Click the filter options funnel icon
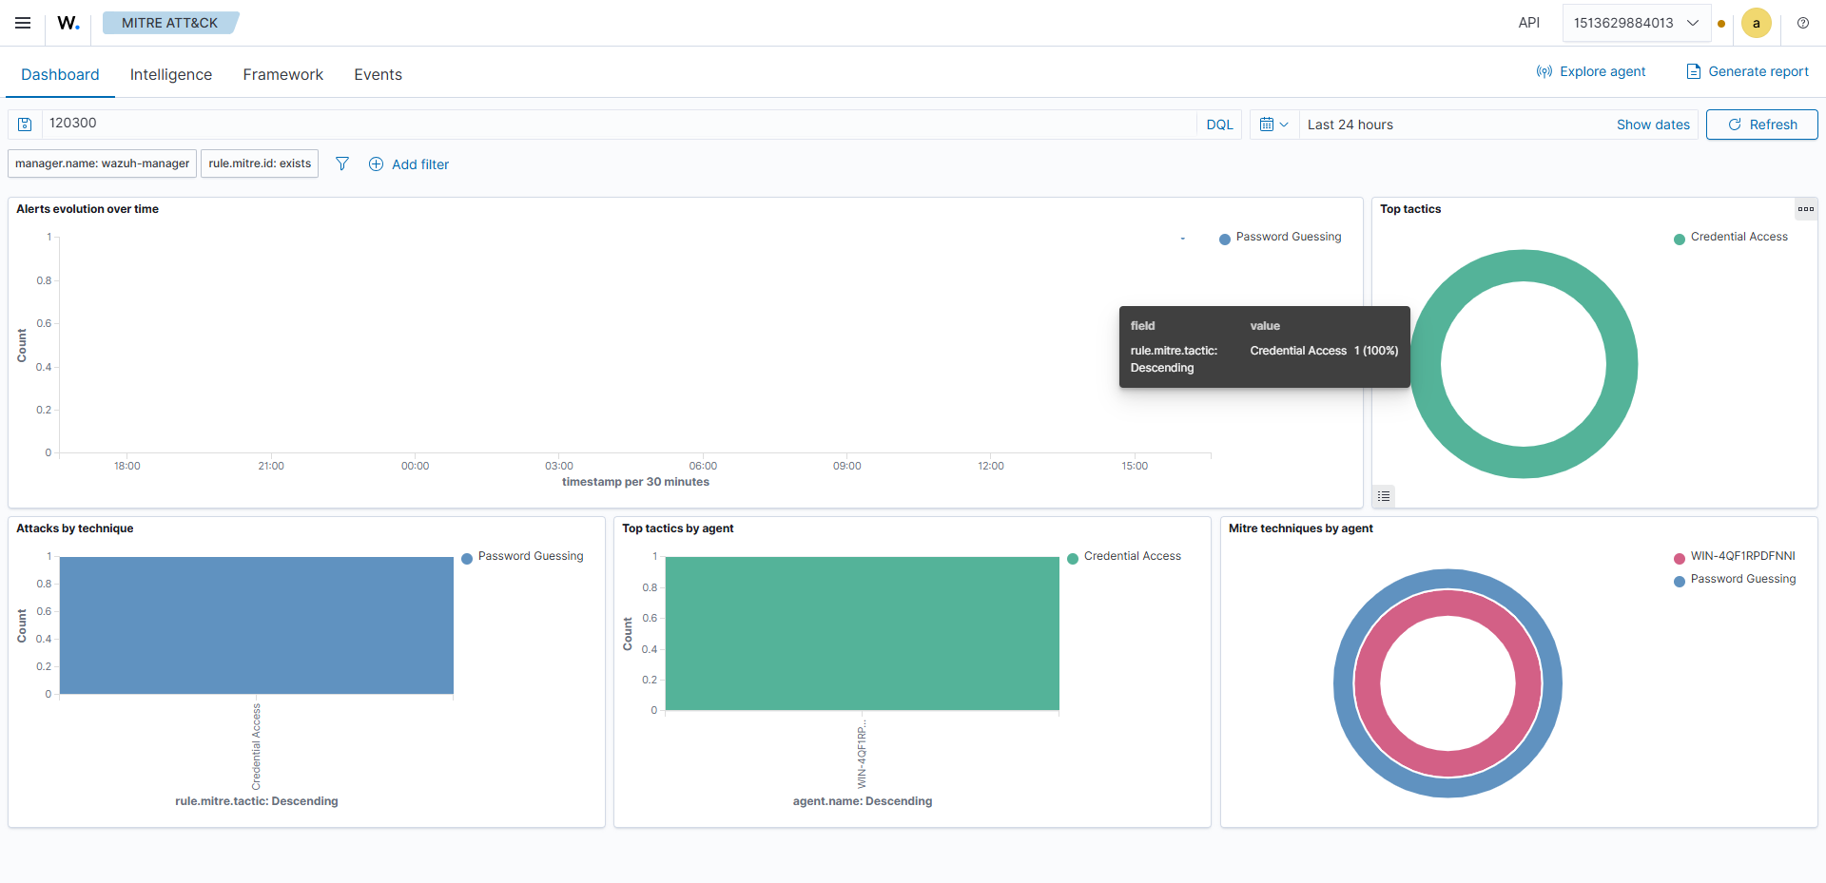 click(x=342, y=163)
